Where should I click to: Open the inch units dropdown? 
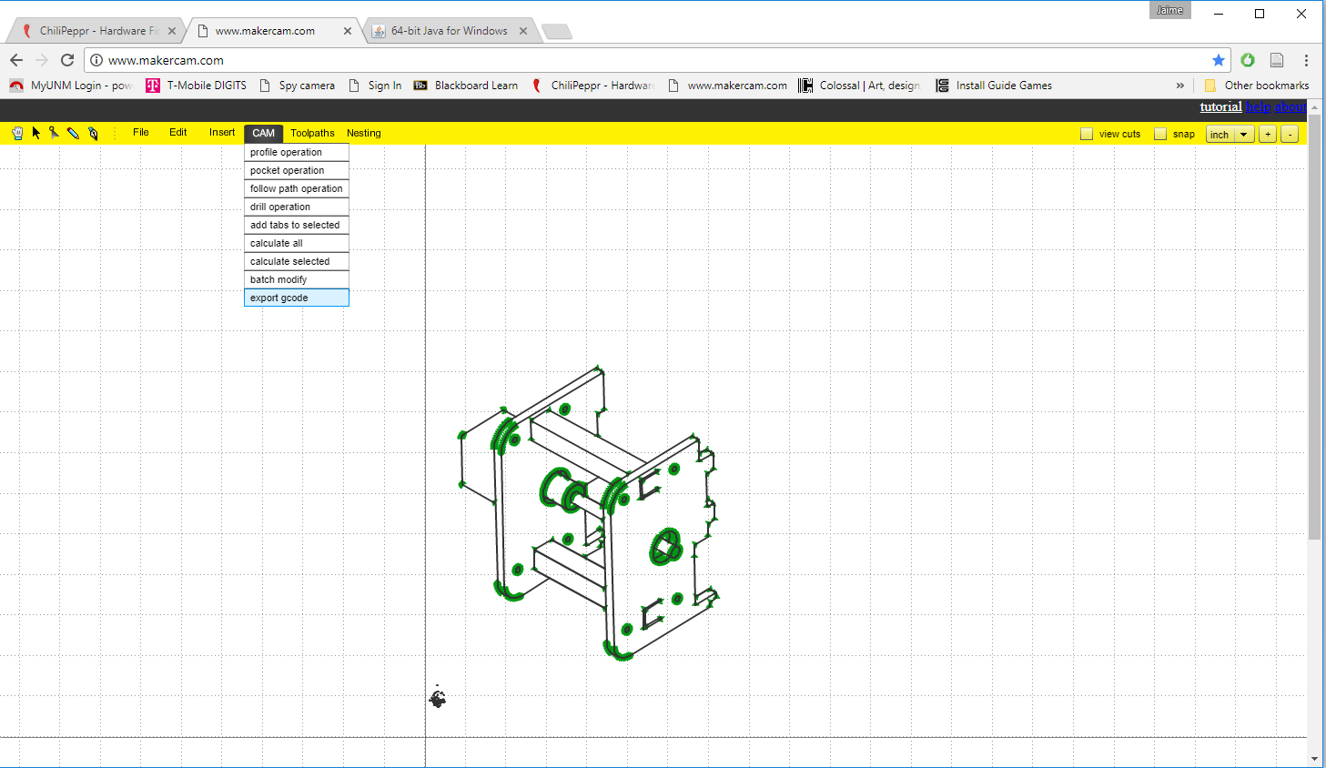[1230, 134]
